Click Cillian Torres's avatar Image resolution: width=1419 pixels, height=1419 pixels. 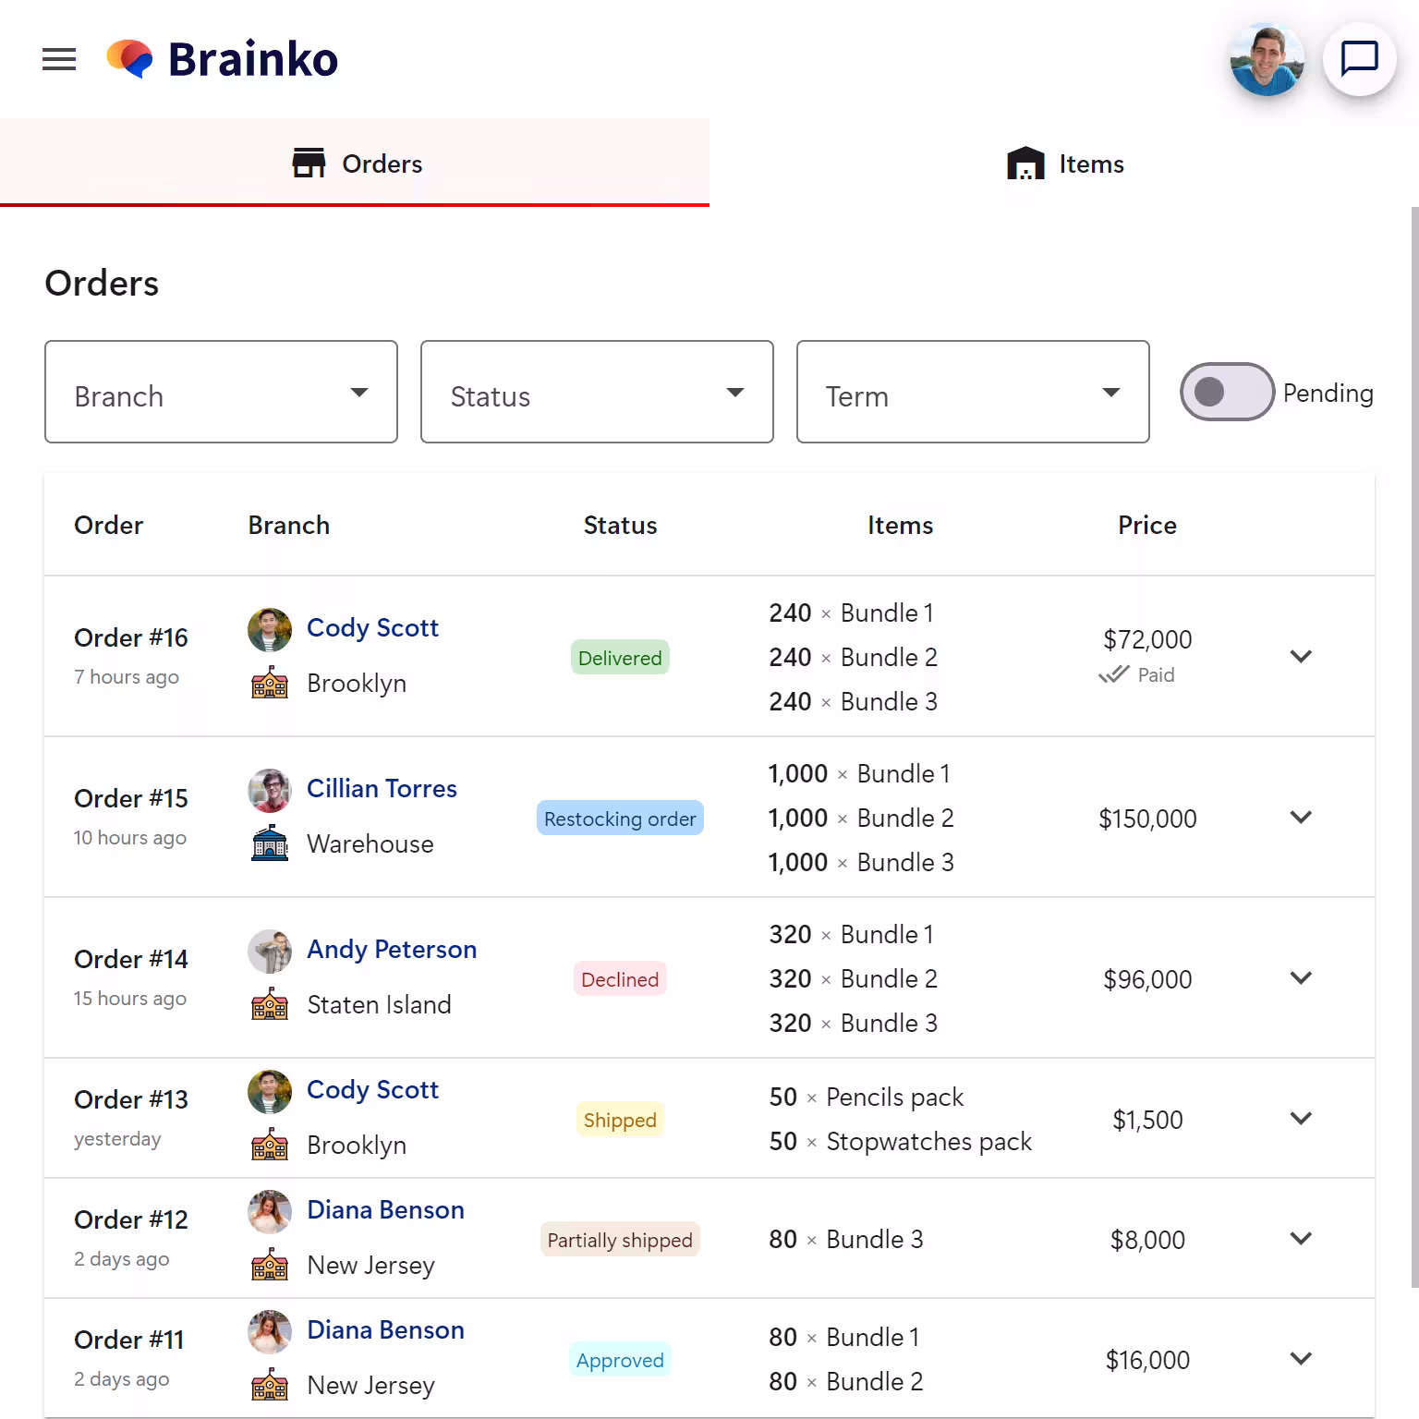[270, 790]
